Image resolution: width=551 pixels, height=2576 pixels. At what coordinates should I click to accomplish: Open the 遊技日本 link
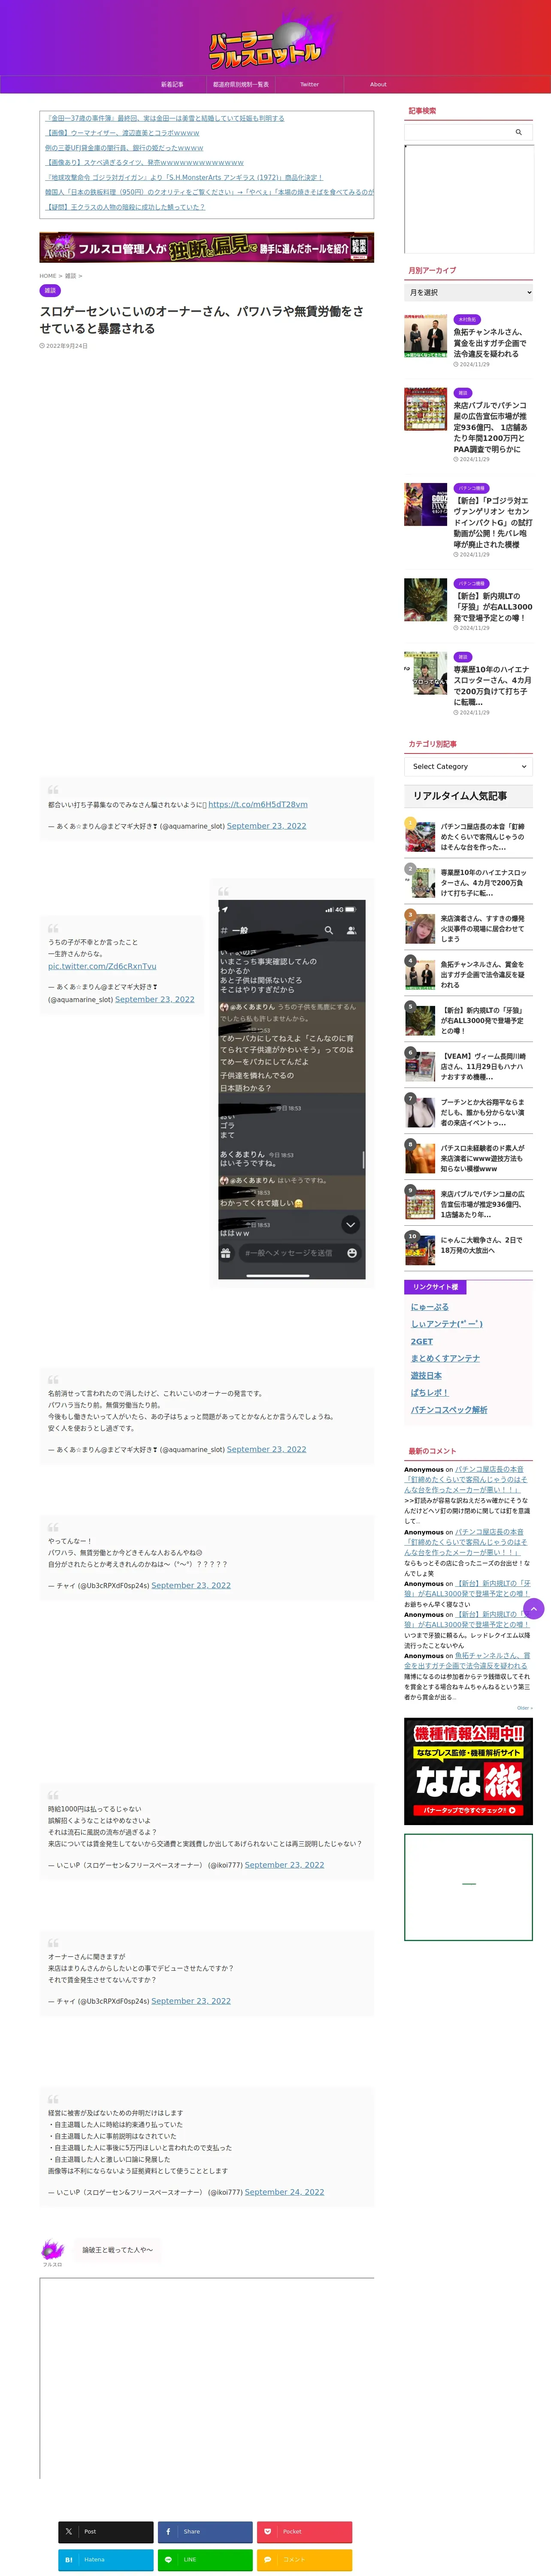[x=426, y=1375]
